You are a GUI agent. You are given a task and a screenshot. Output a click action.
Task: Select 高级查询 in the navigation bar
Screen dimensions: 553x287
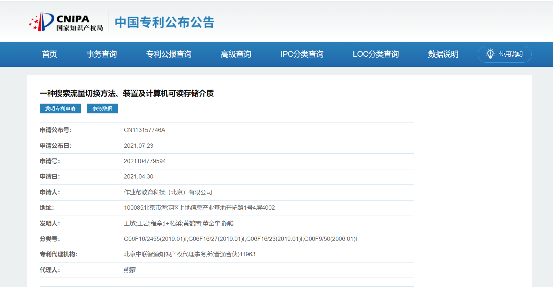point(236,54)
